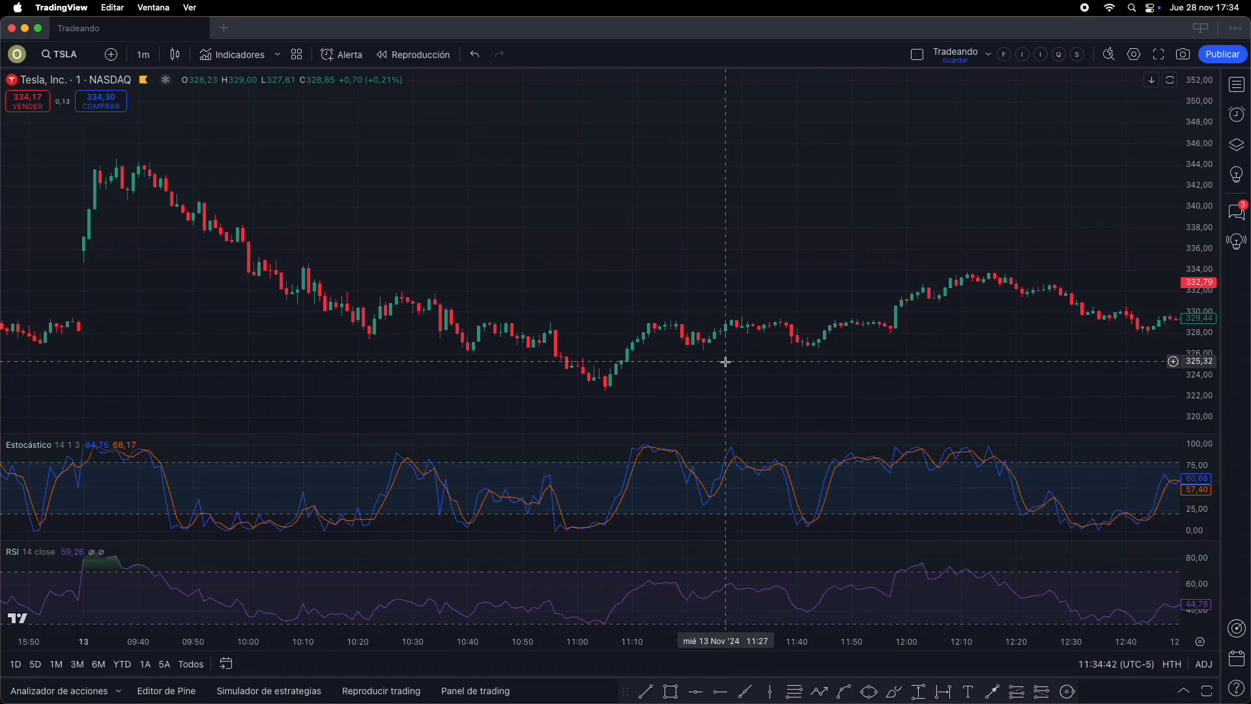Open Panel de trading tab
This screenshot has width=1251, height=704.
(x=476, y=691)
